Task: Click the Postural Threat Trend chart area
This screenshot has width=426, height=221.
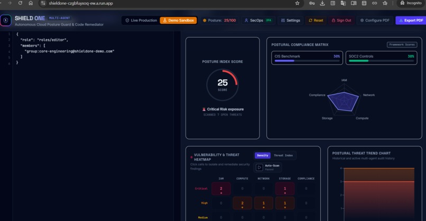Action: pos(379,194)
